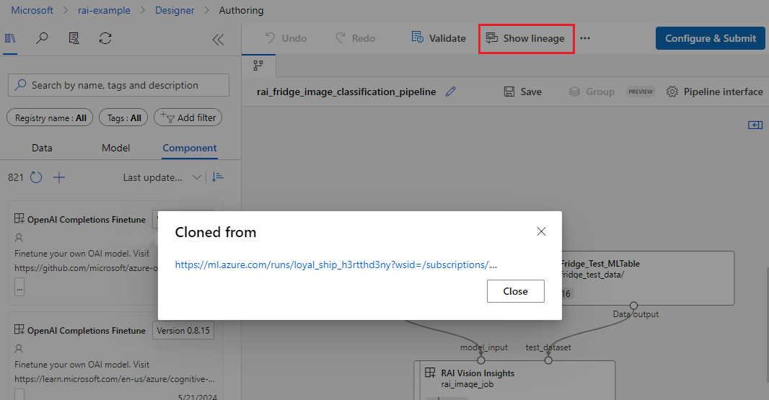This screenshot has width=769, height=400.
Task: Open the asset library icon in sidebar
Action: [10, 38]
